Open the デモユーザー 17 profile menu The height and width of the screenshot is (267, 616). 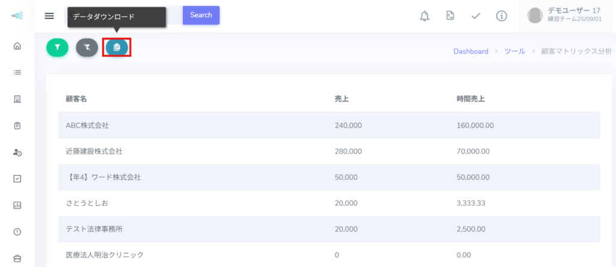(x=567, y=16)
